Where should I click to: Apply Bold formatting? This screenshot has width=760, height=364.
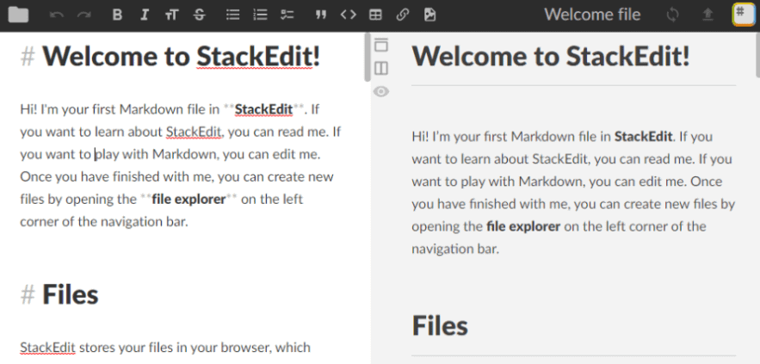coord(117,15)
